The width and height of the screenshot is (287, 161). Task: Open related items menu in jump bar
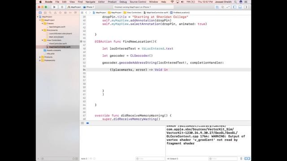pos(82,13)
